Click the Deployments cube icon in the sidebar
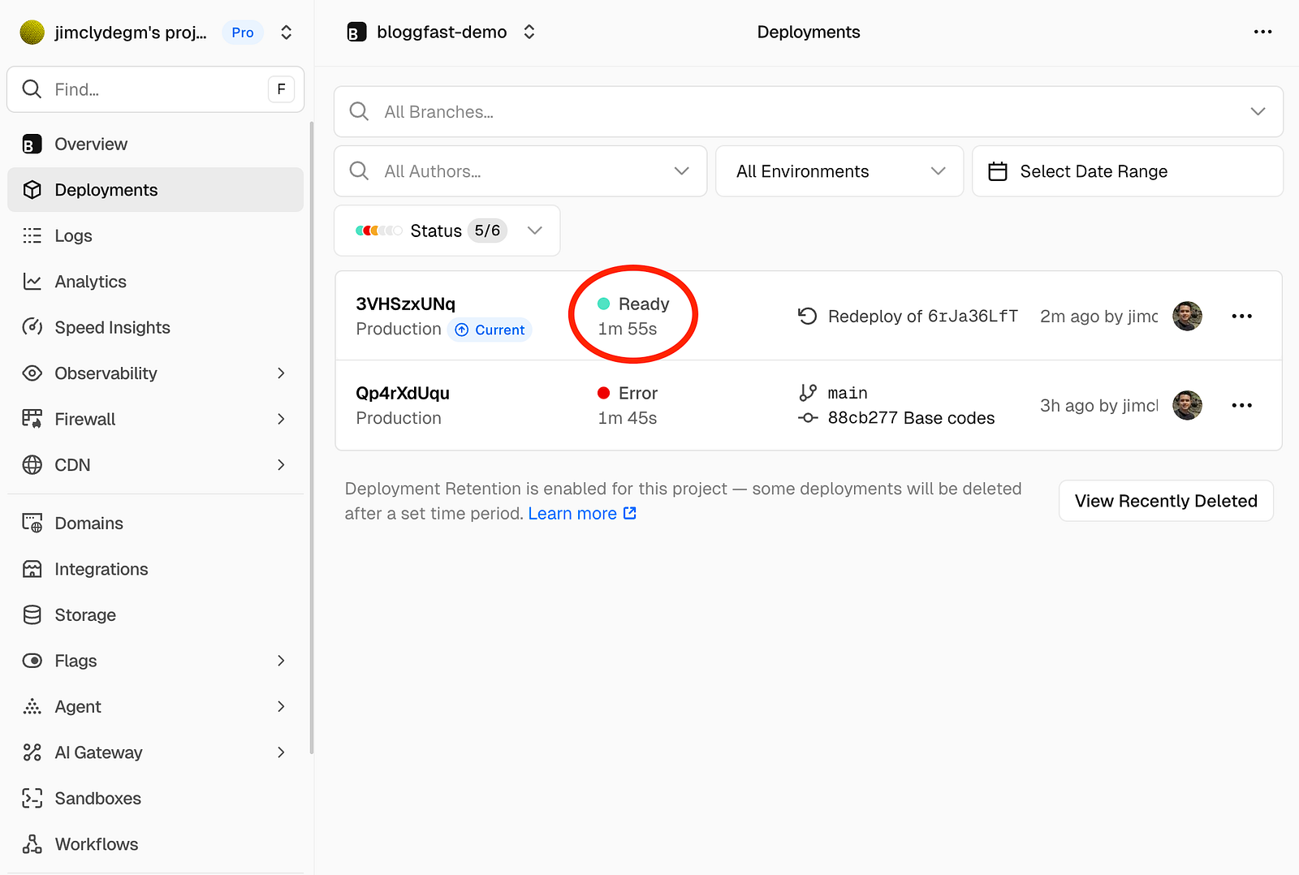This screenshot has width=1299, height=875. tap(32, 190)
